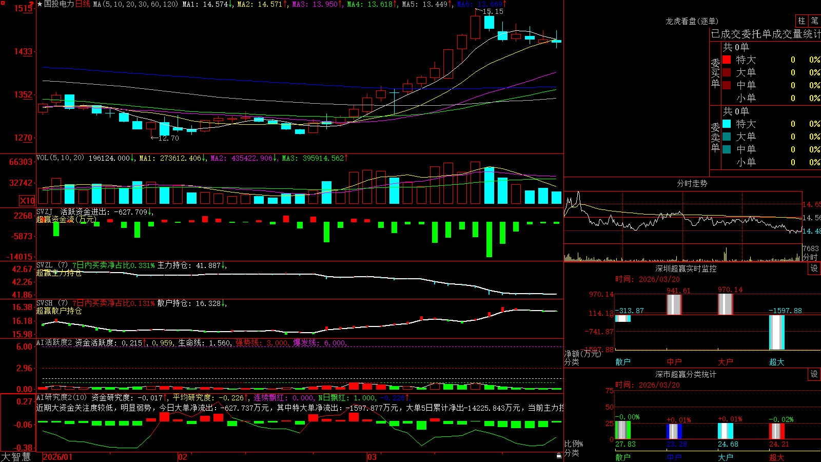The width and height of the screenshot is (821, 462).
Task: Click the 15.15 high price marker
Action: pyautogui.click(x=493, y=11)
